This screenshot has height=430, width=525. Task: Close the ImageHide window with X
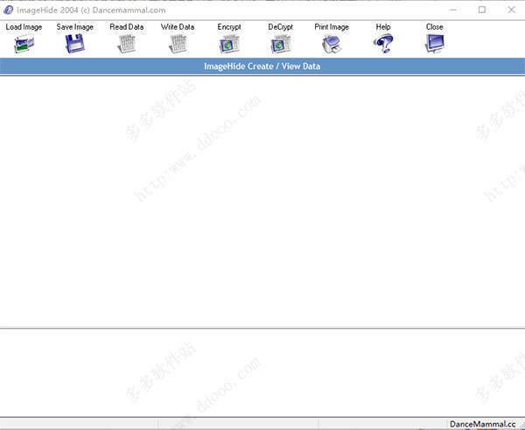pos(511,10)
